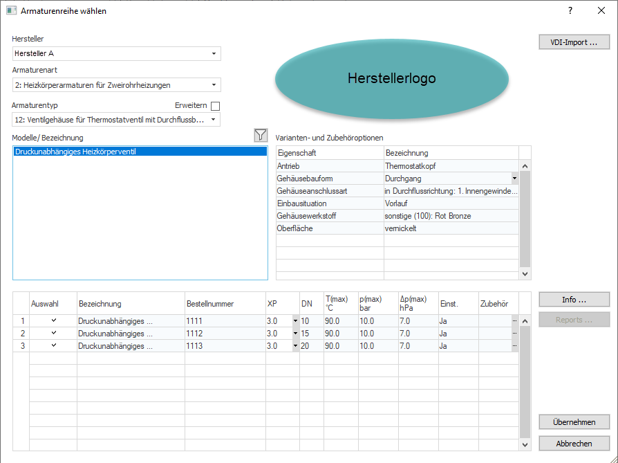
Task: Click the Eigenschaft column header
Action: tap(330, 153)
